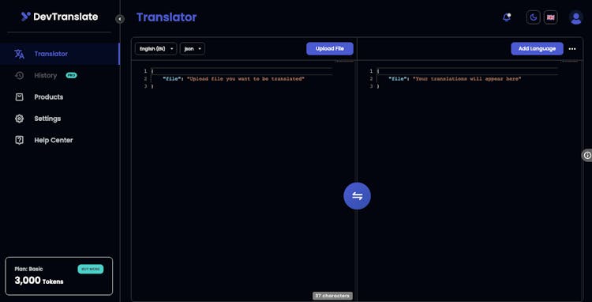Toggle dark mode with moon icon

[533, 17]
